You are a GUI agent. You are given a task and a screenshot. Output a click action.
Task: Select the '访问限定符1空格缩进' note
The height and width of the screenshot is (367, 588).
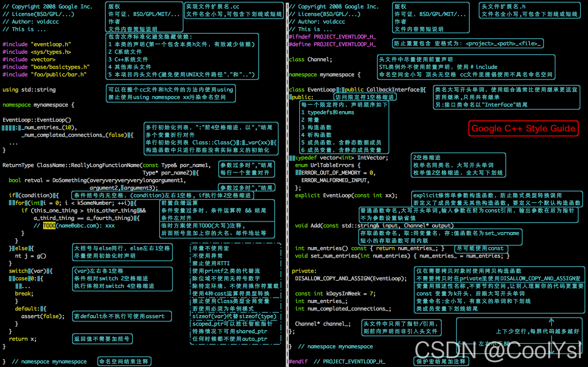[x=364, y=97]
